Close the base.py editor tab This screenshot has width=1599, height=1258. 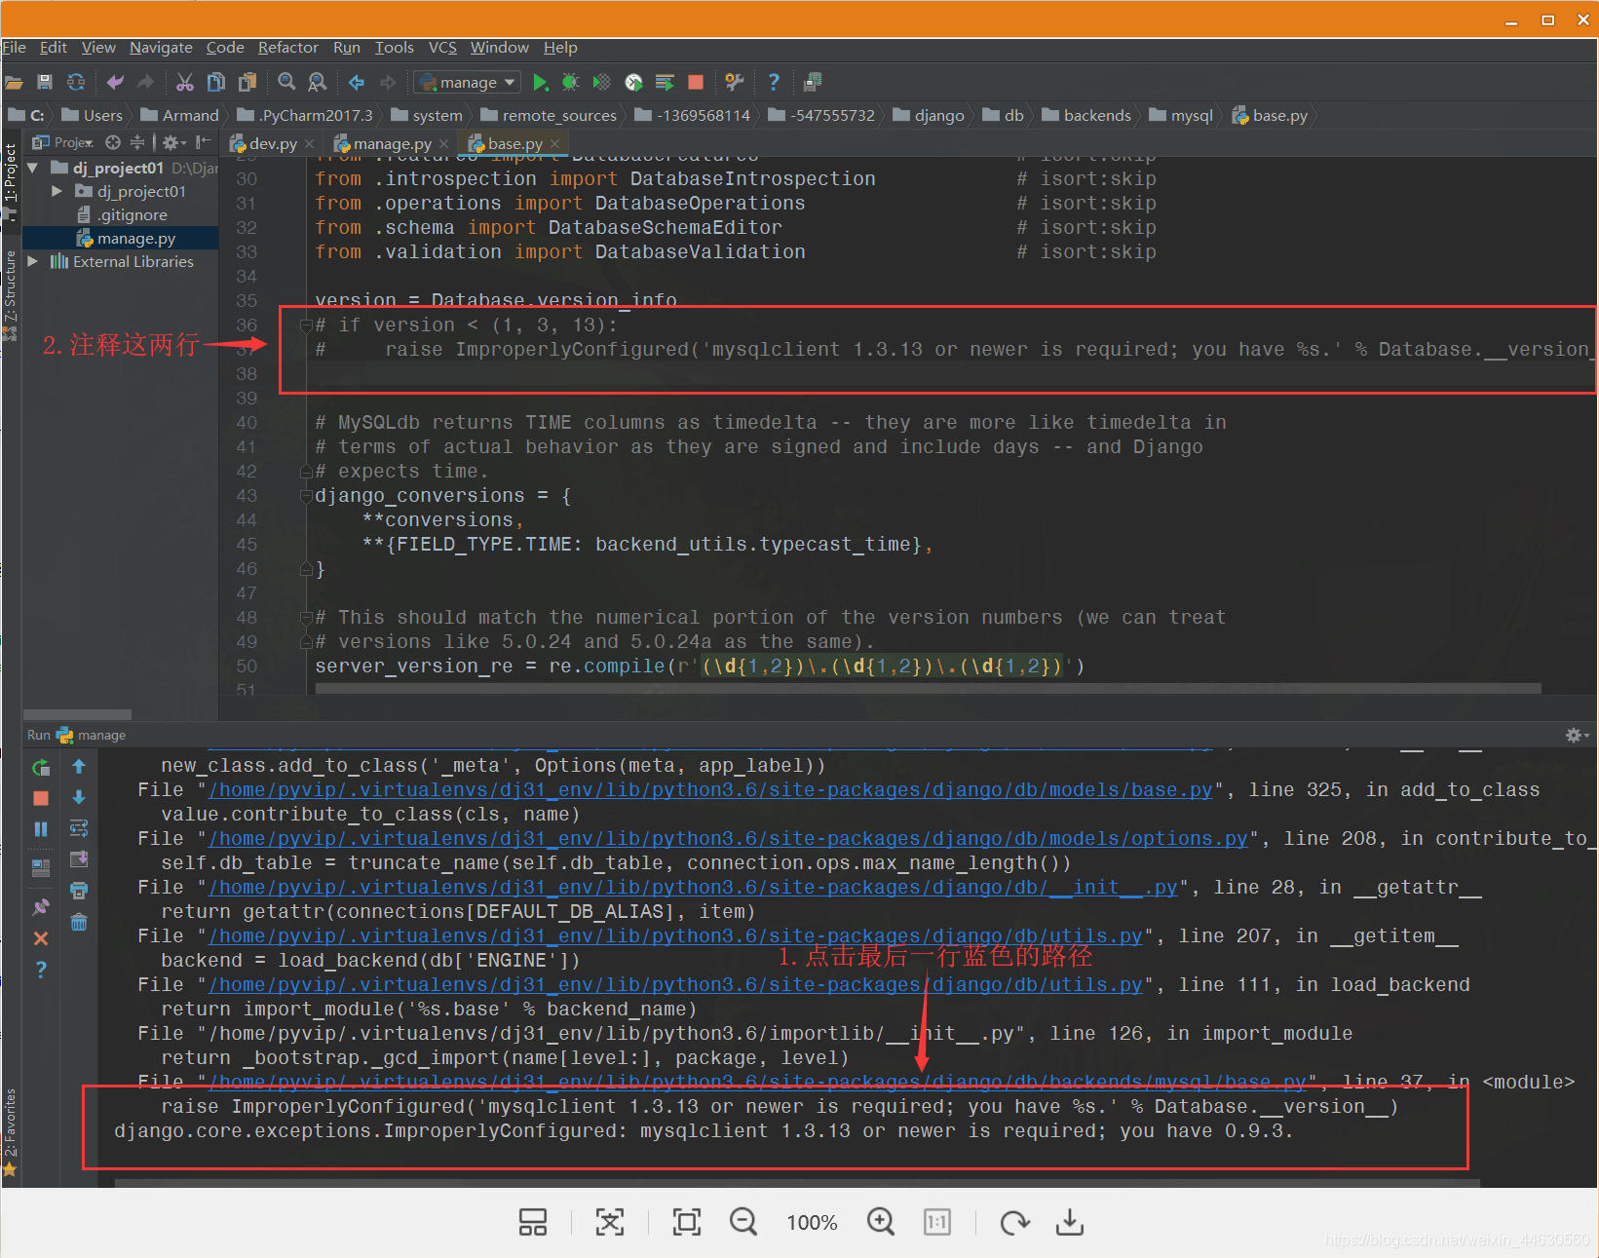[x=555, y=143]
